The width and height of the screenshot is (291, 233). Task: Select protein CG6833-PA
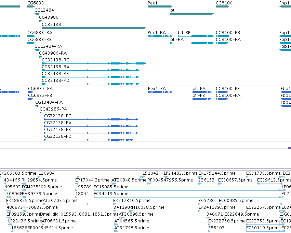coord(40,89)
